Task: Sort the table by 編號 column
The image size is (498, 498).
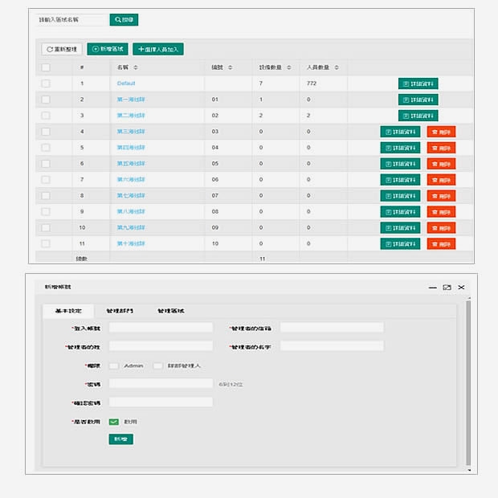Action: click(x=231, y=67)
